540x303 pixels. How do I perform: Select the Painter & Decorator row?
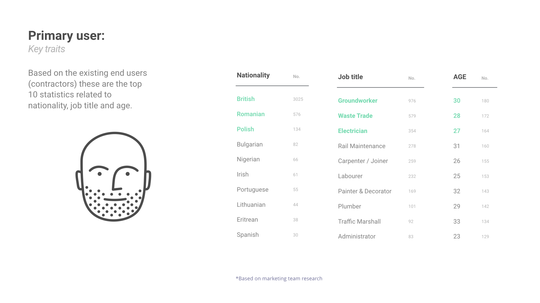pos(364,191)
